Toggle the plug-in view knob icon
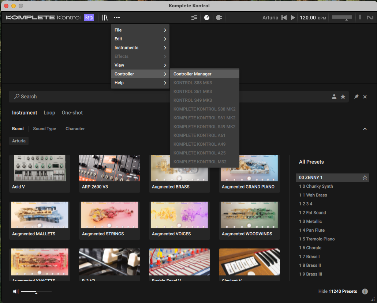The image size is (377, 303). click(x=207, y=18)
